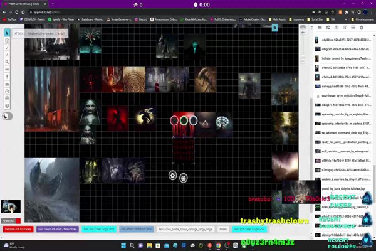Click zoom out minus button
This screenshot has width=376, height=251.
pyautogui.click(x=303, y=61)
